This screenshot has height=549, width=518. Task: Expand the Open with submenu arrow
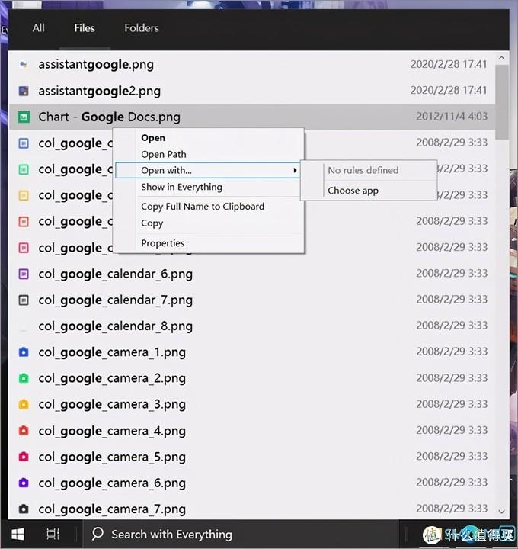(x=295, y=171)
